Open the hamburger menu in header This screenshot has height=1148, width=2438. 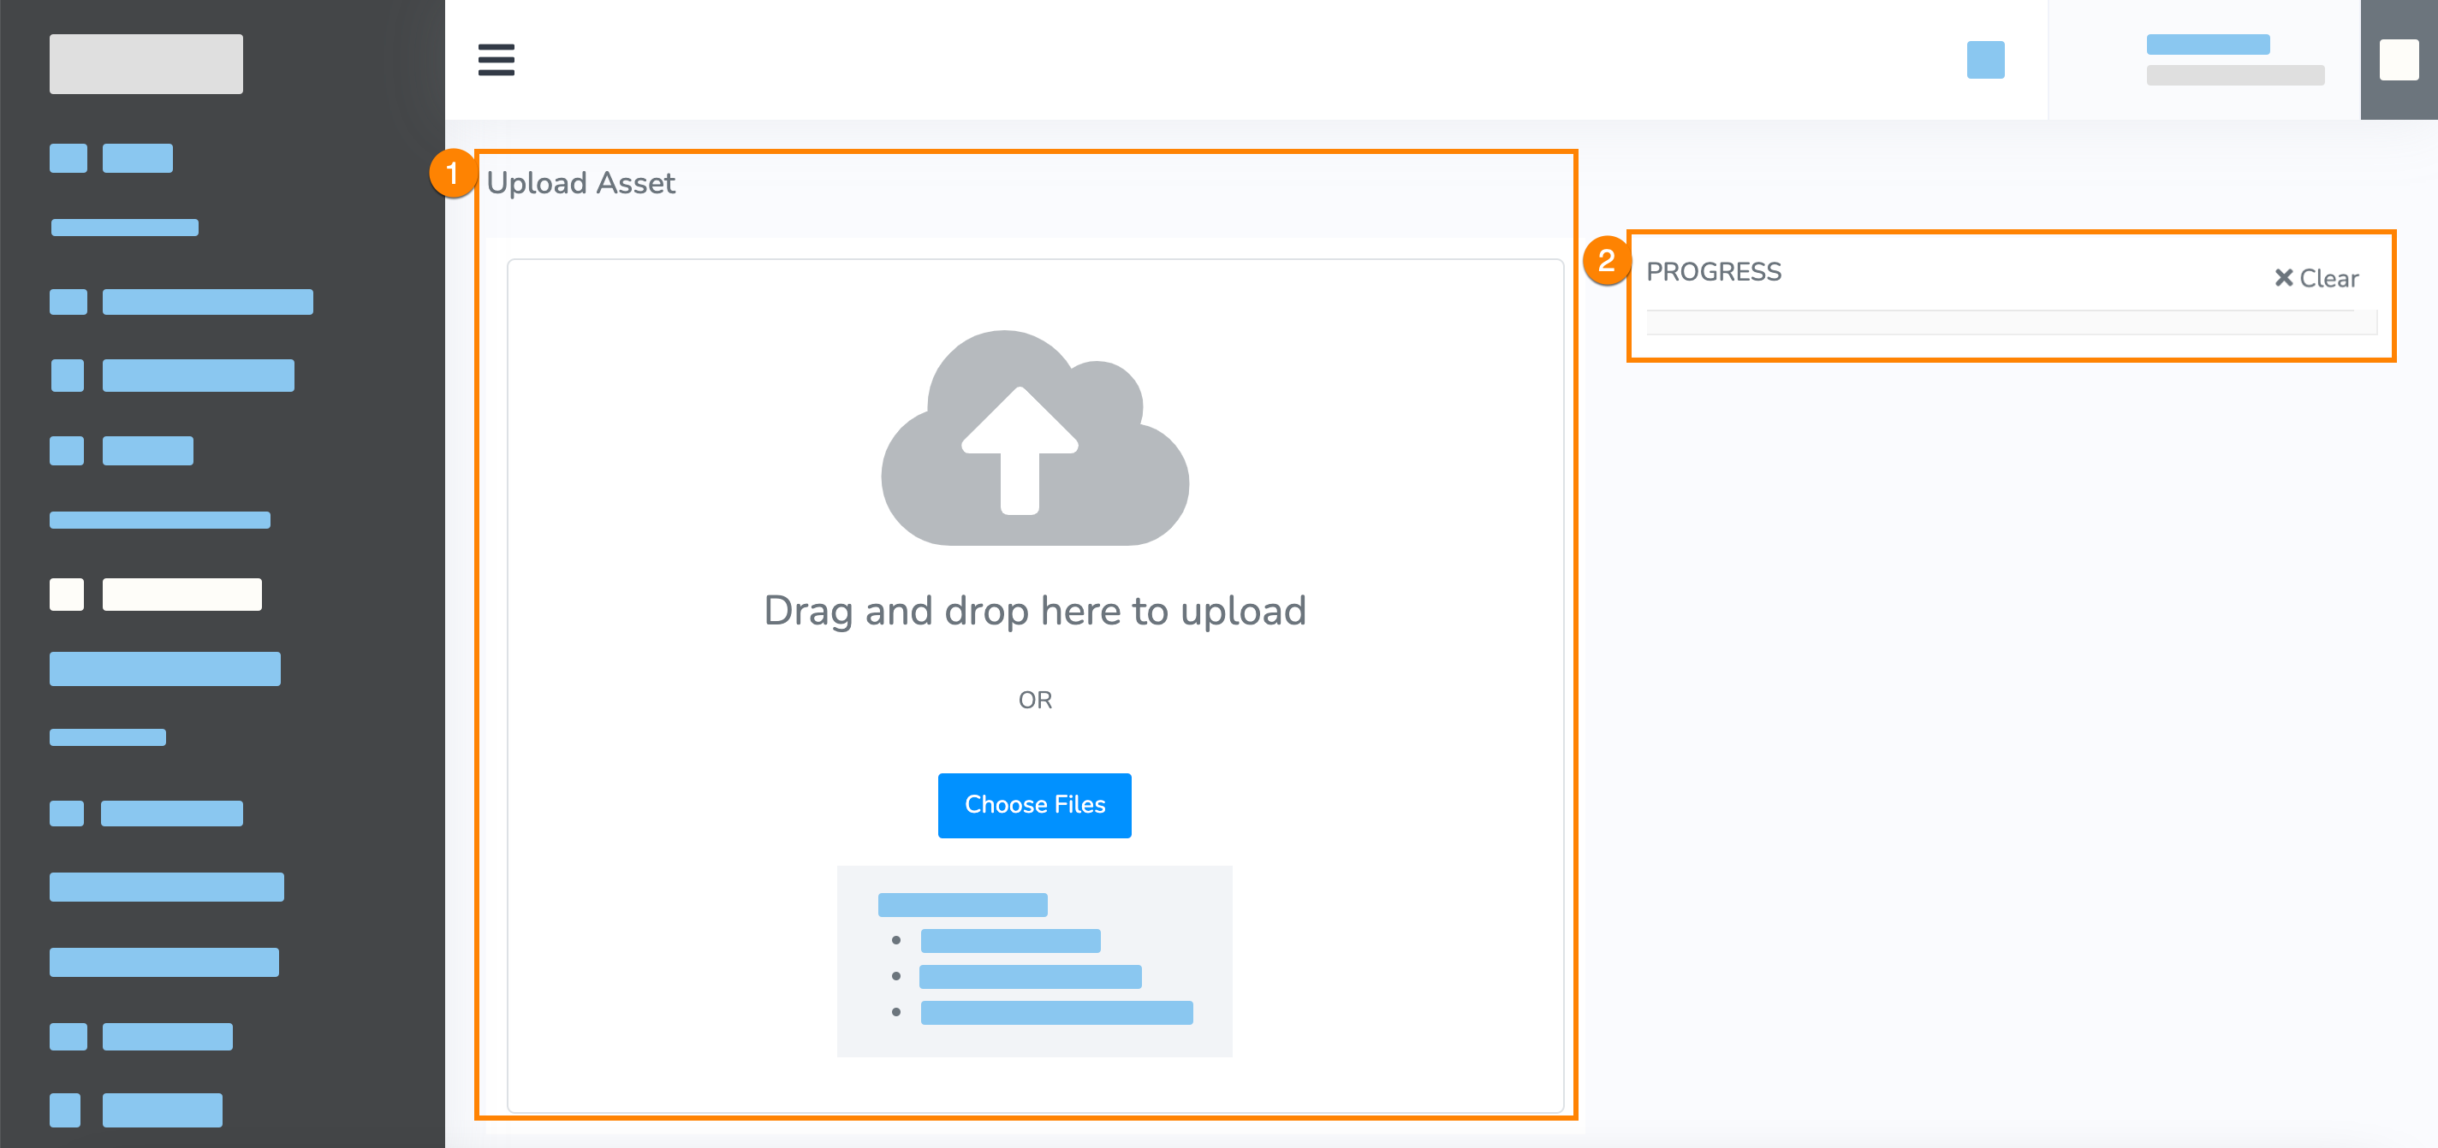pyautogui.click(x=496, y=60)
